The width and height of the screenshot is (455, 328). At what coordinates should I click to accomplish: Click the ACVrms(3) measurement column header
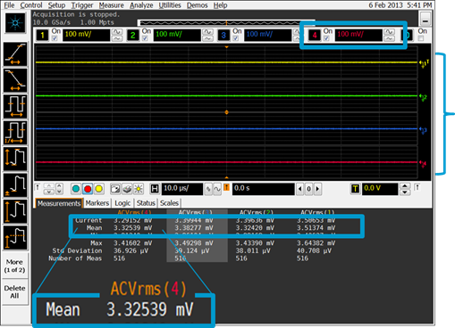point(196,212)
